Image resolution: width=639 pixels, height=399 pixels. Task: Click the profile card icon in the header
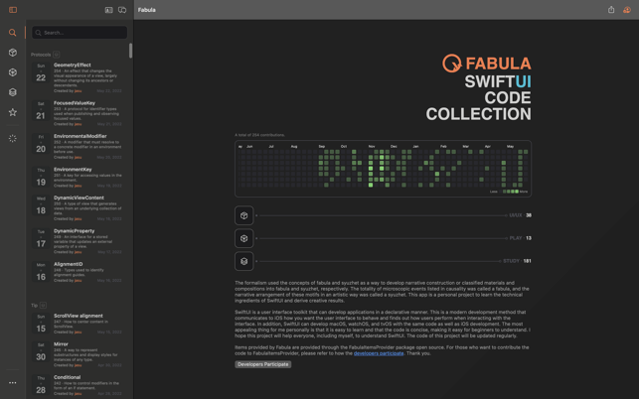point(108,10)
